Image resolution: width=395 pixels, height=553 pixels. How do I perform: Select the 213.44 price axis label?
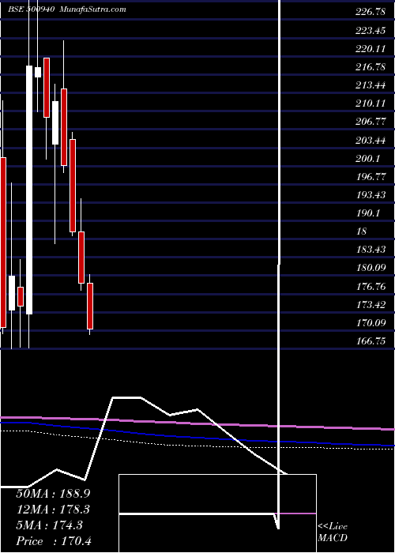371,85
